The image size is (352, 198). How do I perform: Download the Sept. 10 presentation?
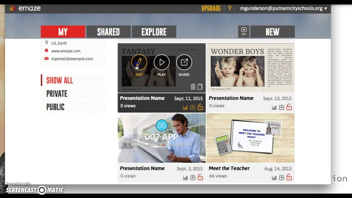pyautogui.click(x=282, y=108)
